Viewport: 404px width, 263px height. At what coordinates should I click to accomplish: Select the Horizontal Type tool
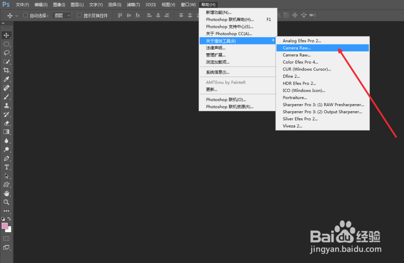pyautogui.click(x=6, y=167)
